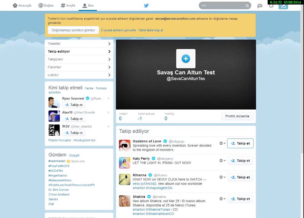Open Alex10 profile picture
Image resolution: width=304 pixels, height=218 pixels.
[54, 116]
